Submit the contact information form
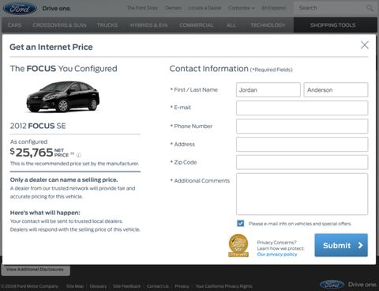 point(341,245)
